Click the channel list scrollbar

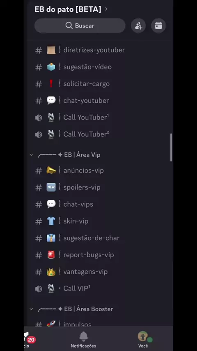pos(171,148)
